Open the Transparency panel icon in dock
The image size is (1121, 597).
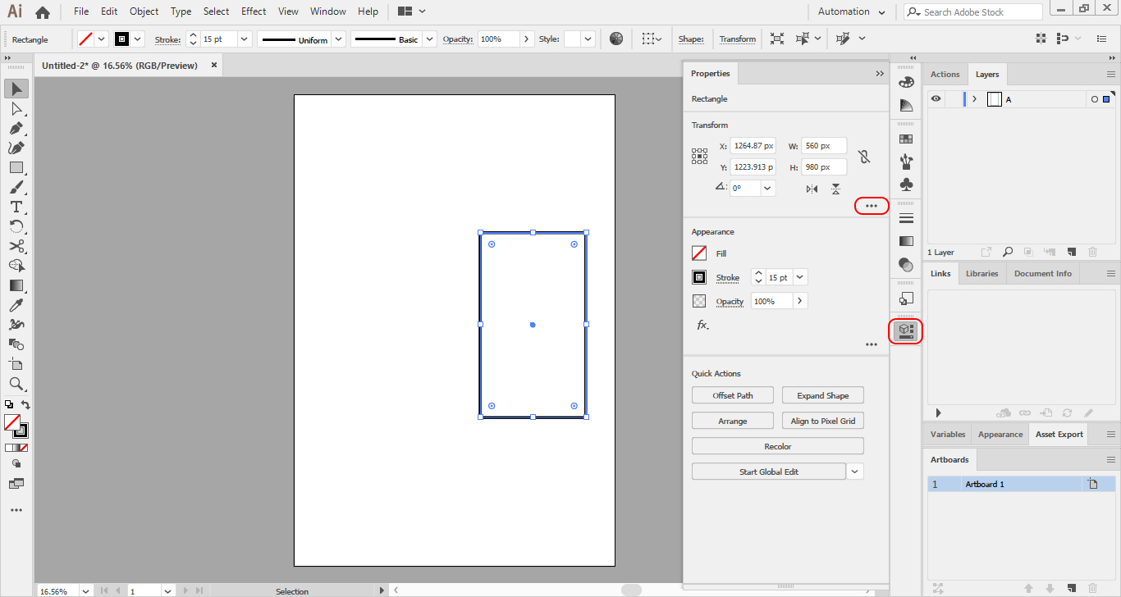(906, 265)
